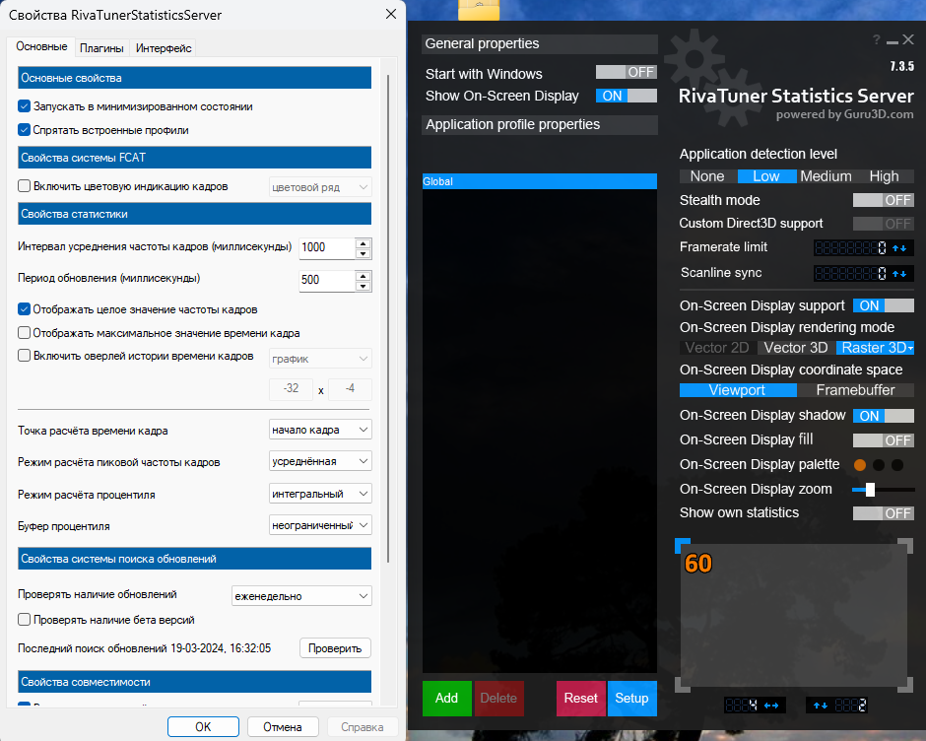Decrease refresh period spinner value

[364, 287]
